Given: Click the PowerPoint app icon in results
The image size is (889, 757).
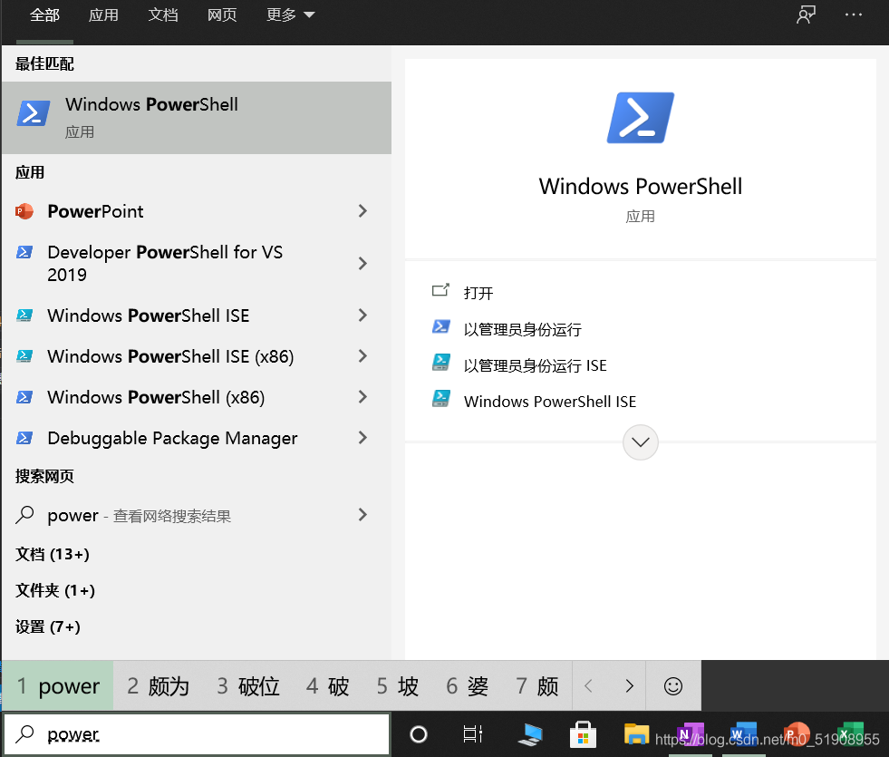Looking at the screenshot, I should 24,211.
